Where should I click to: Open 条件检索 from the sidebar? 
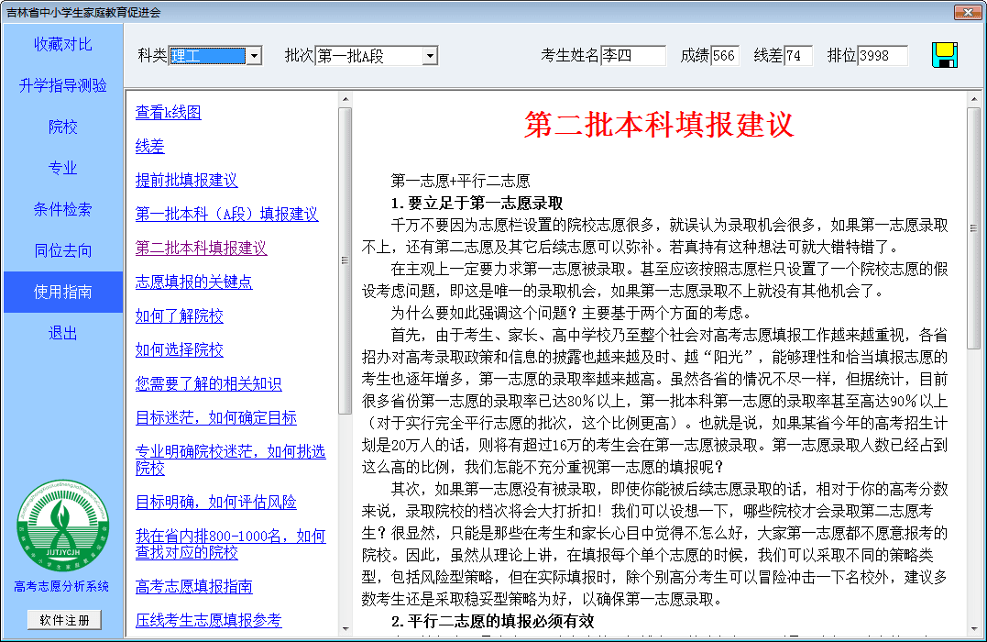click(x=62, y=209)
